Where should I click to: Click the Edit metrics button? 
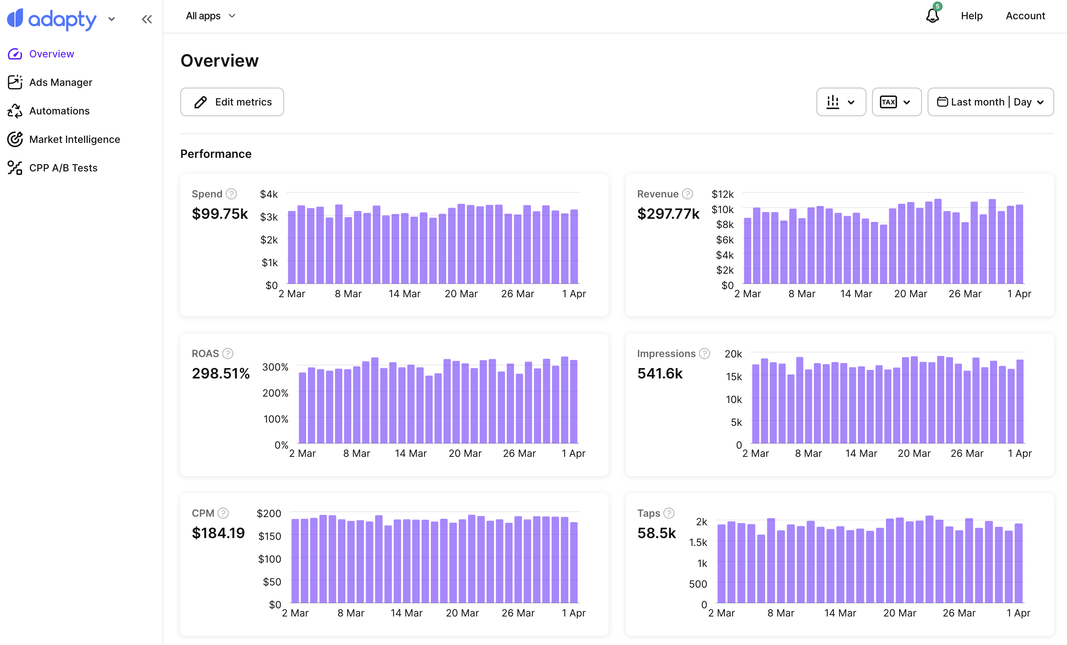pyautogui.click(x=232, y=102)
